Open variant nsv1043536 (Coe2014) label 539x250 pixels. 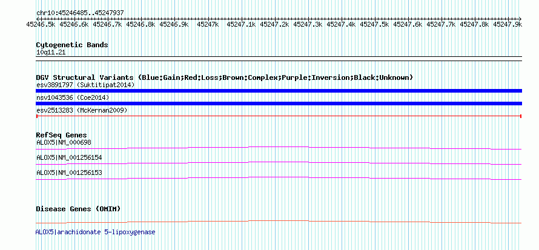coord(73,98)
